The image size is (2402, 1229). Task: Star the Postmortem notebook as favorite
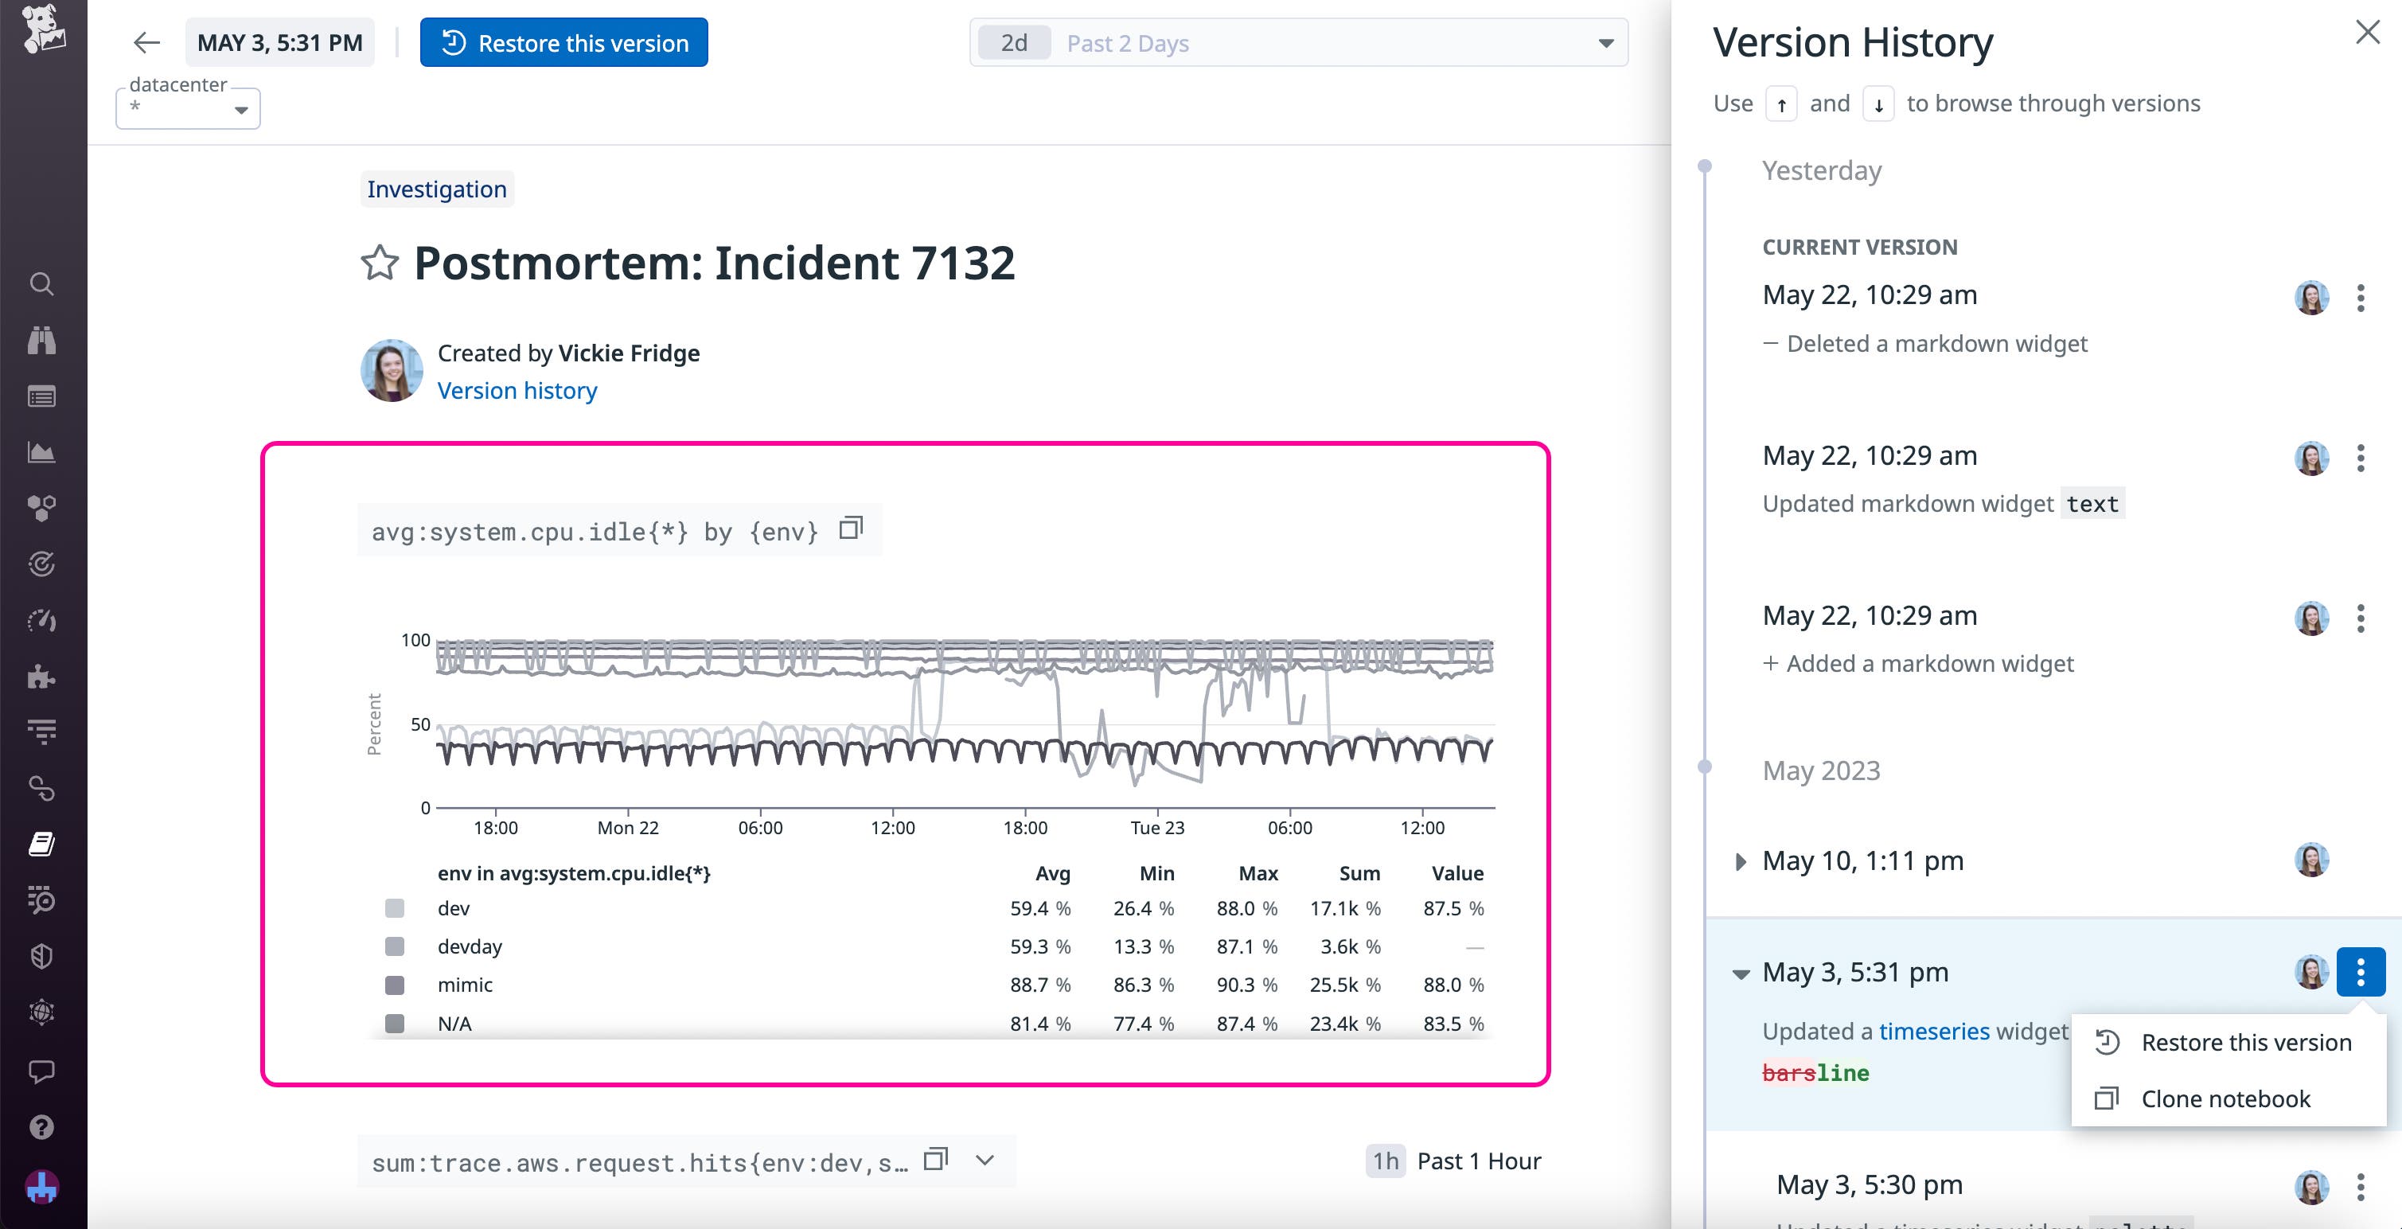380,263
